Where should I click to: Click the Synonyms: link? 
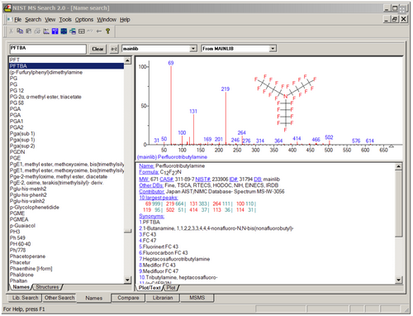[151, 216]
